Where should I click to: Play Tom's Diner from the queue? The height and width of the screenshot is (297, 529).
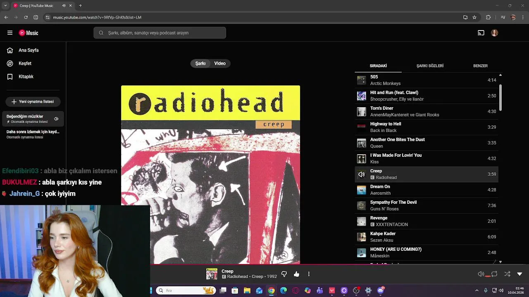click(x=427, y=111)
